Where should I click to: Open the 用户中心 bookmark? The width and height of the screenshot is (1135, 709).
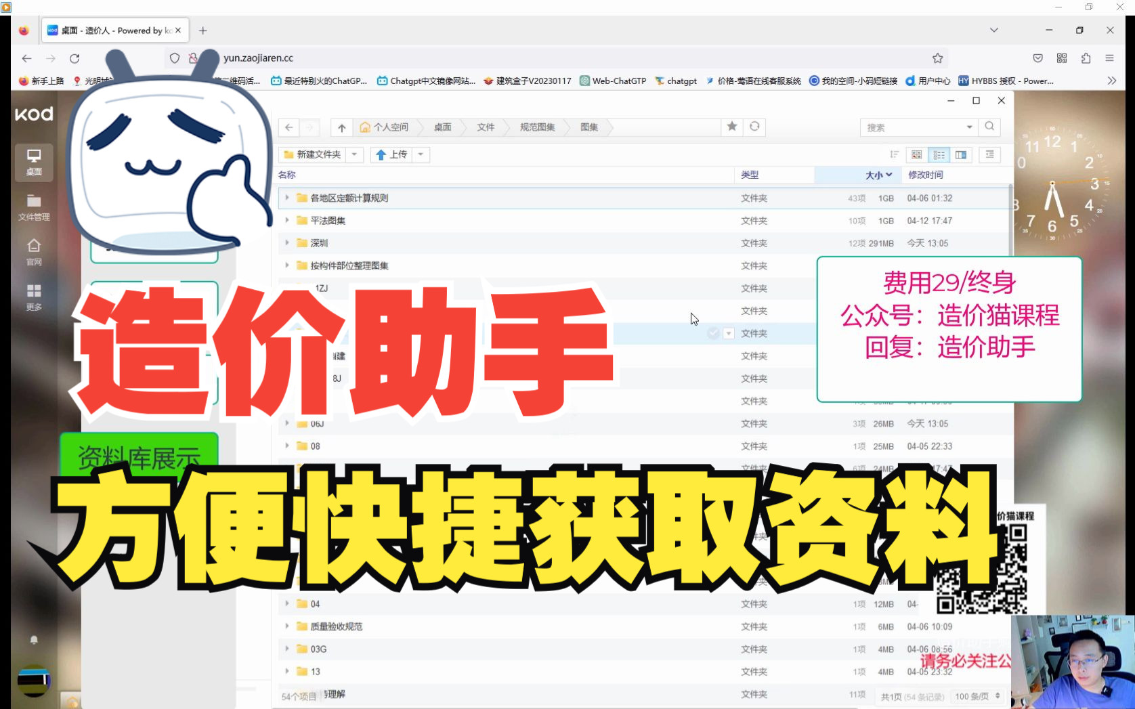point(928,81)
